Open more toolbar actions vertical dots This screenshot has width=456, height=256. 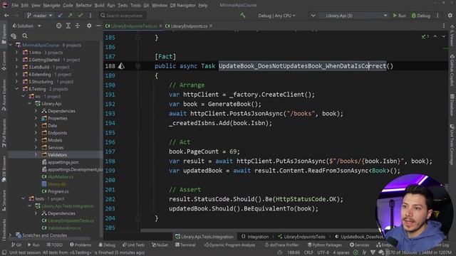pos(437,16)
